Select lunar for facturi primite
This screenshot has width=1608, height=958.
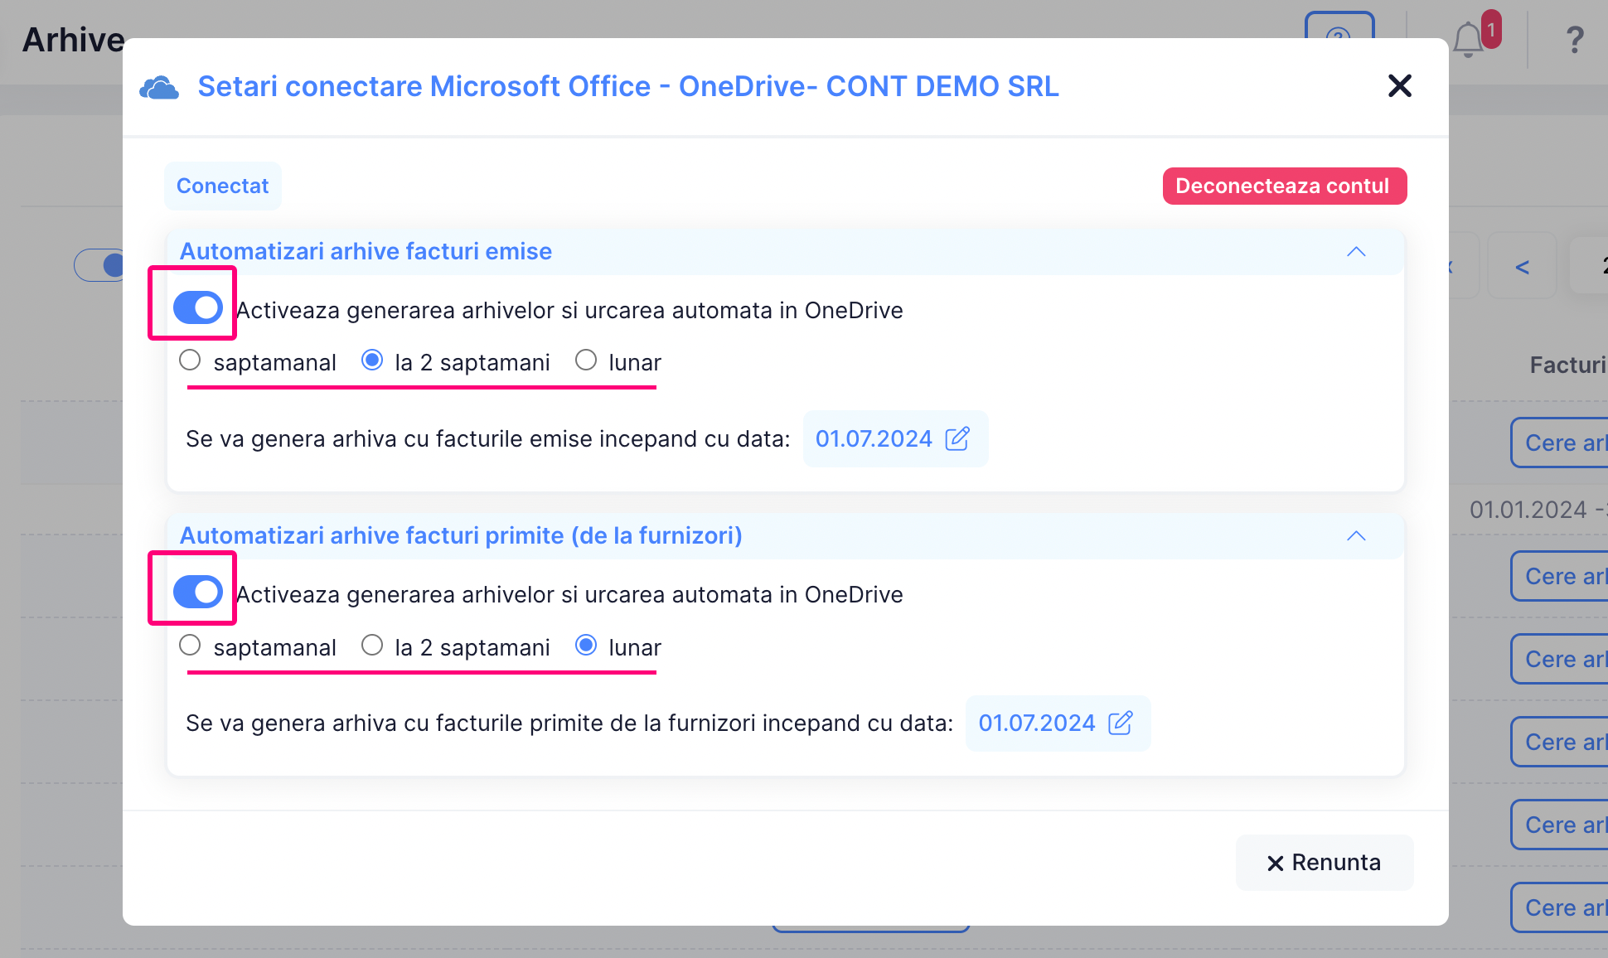pyautogui.click(x=586, y=645)
